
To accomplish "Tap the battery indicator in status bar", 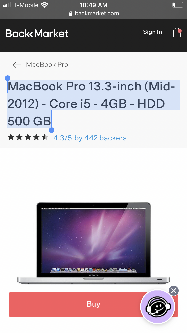I will point(178,5).
